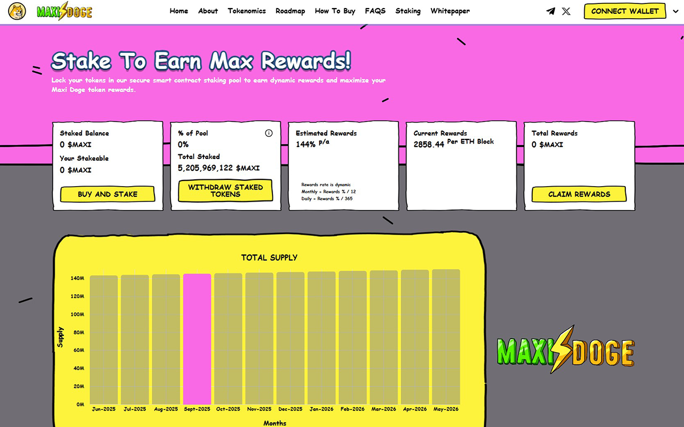The width and height of the screenshot is (684, 427).
Task: Open the X (Twitter) social icon
Action: click(566, 11)
